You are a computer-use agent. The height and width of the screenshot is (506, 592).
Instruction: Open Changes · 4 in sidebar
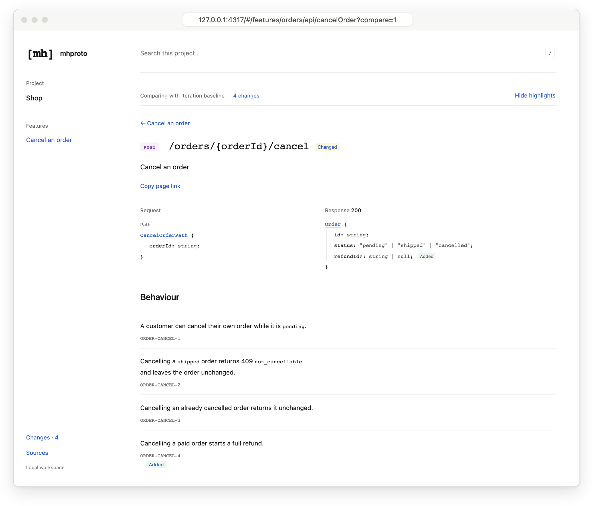[x=42, y=438]
